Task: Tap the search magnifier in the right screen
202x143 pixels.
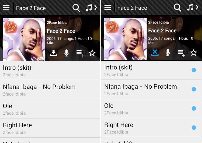Action: coord(177,8)
